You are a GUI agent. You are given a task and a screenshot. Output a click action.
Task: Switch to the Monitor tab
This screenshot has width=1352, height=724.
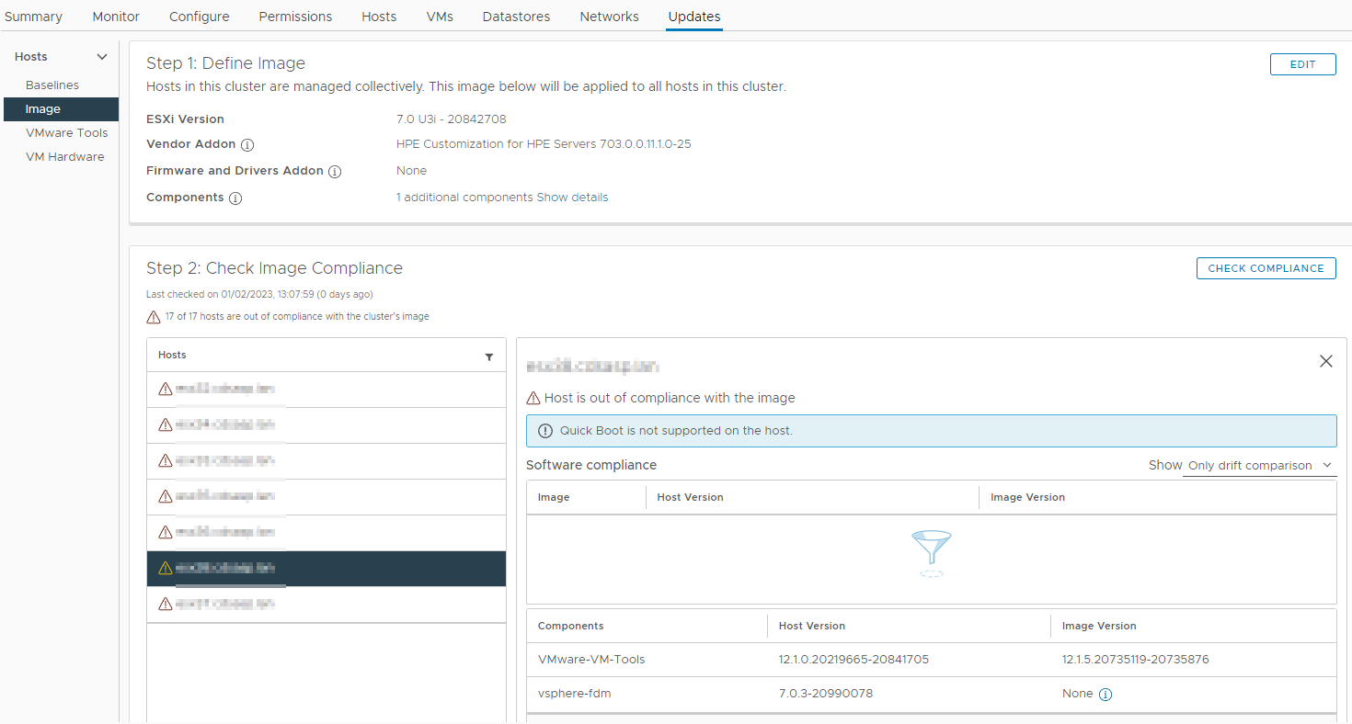click(116, 17)
